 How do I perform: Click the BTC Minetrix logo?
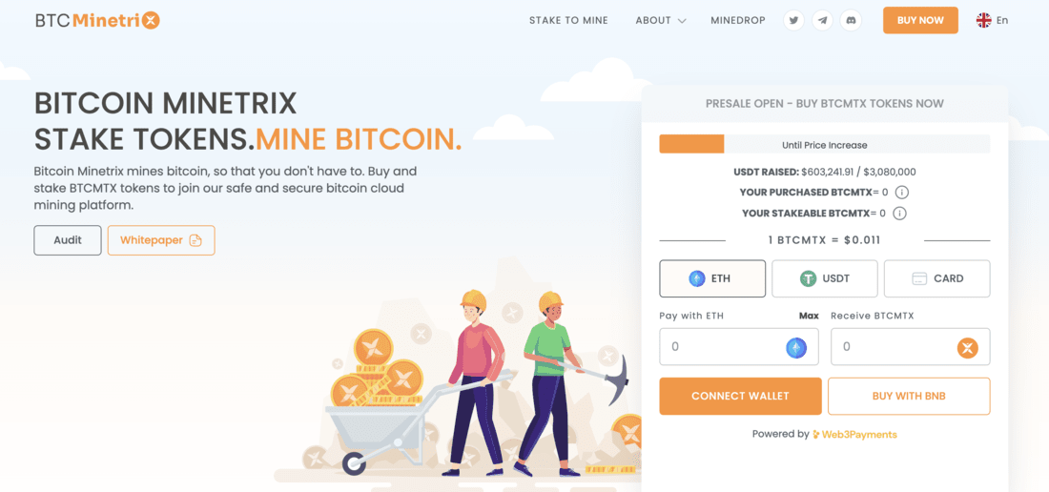pos(97,21)
